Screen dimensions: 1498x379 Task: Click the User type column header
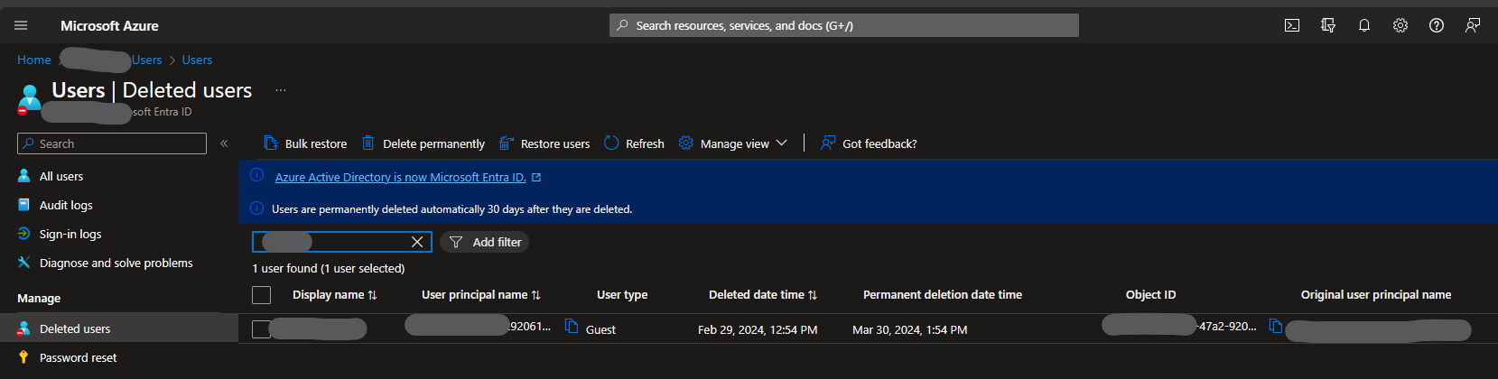coord(622,294)
